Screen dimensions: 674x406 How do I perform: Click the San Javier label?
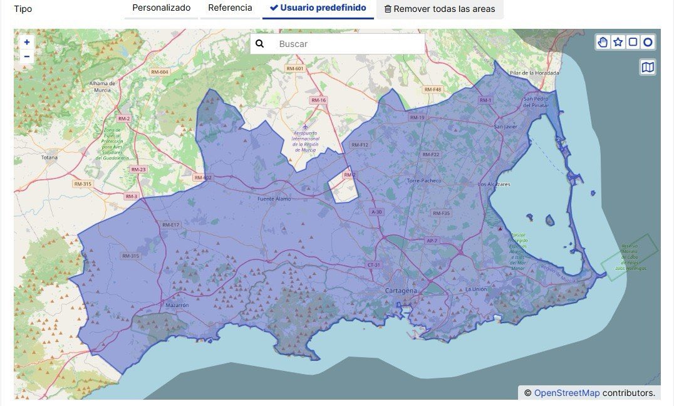[505, 127]
